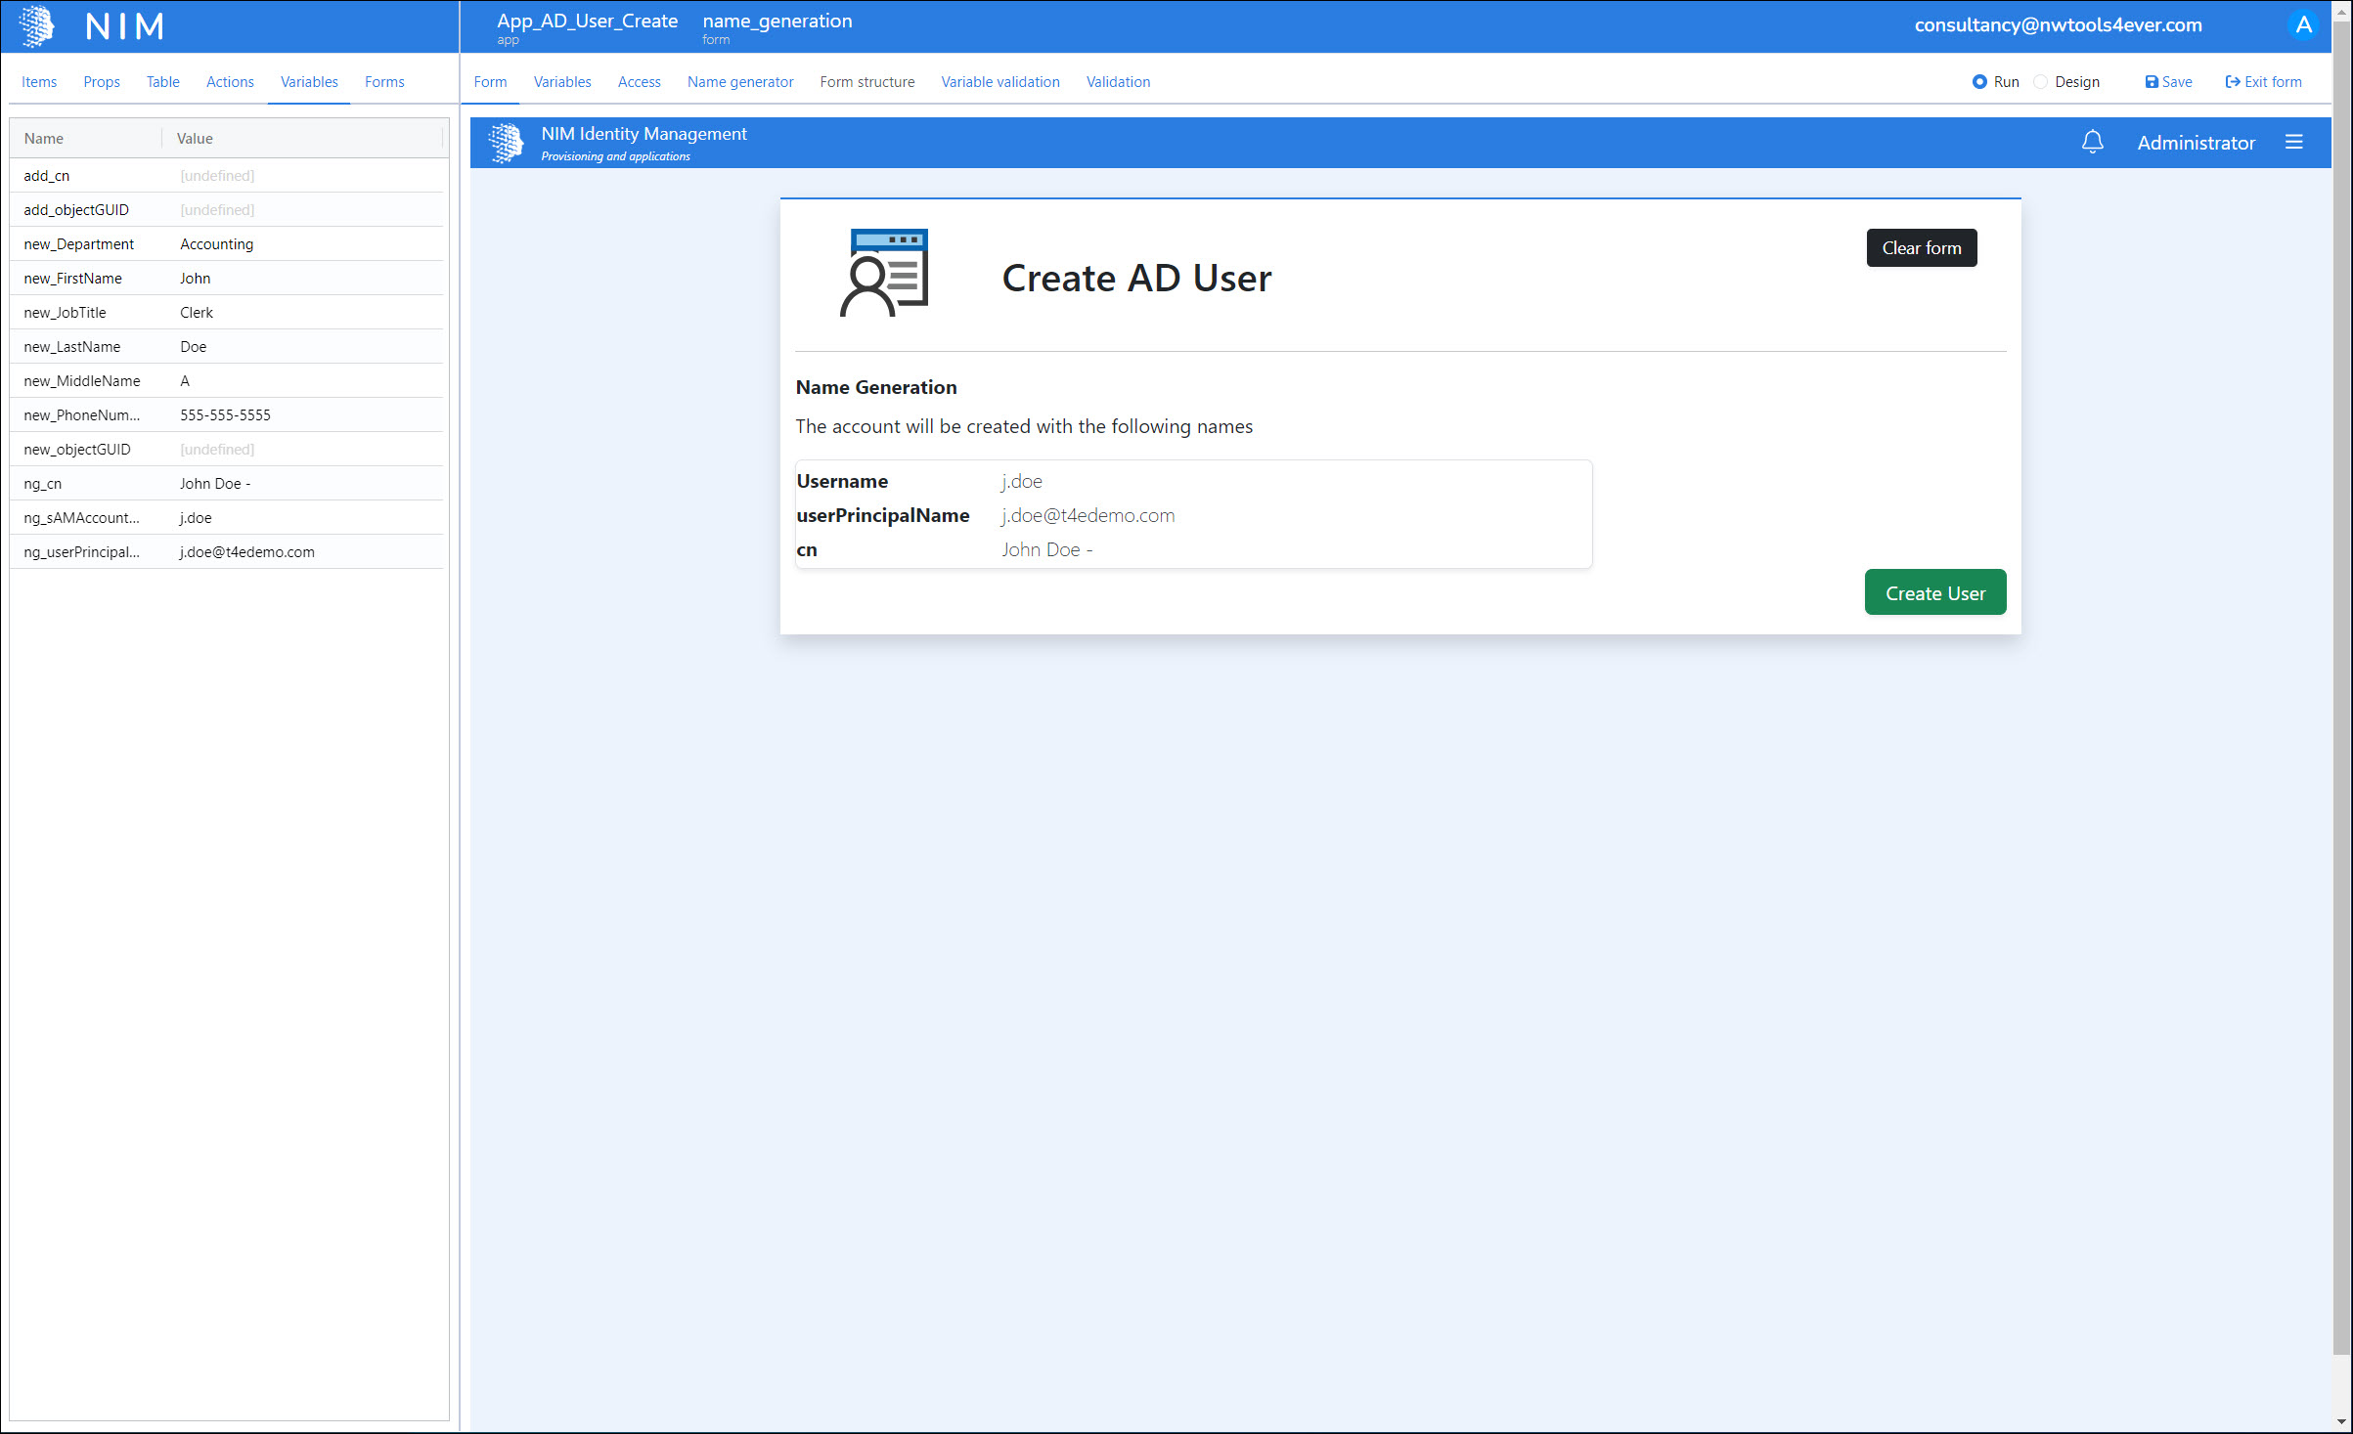Select the Run radio button
Screen dimensions: 2353x1434
[x=1979, y=82]
